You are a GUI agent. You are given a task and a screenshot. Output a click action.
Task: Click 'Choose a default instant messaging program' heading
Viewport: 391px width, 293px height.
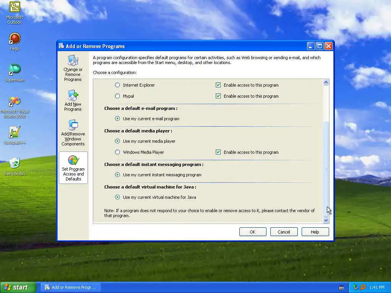(154, 164)
